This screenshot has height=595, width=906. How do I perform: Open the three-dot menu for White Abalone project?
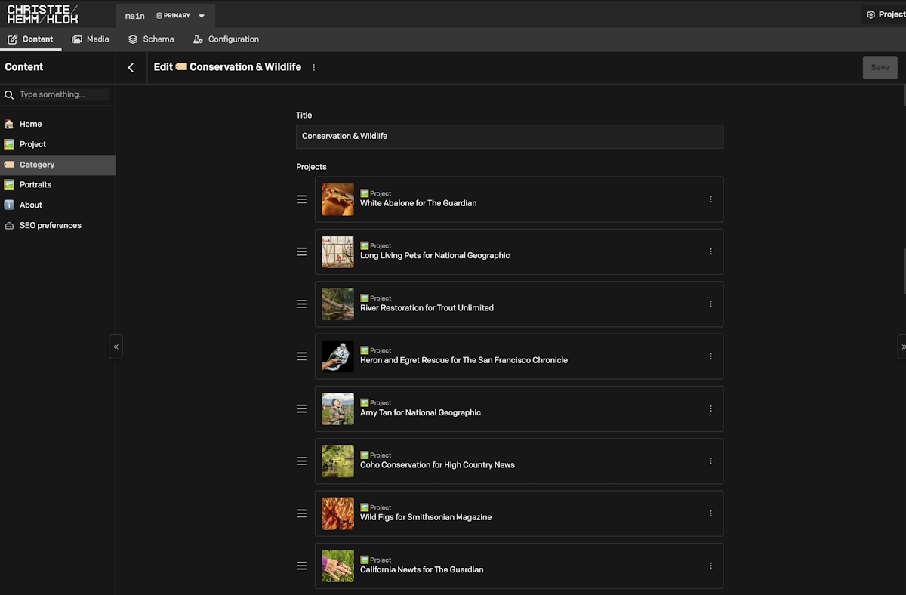click(x=710, y=199)
